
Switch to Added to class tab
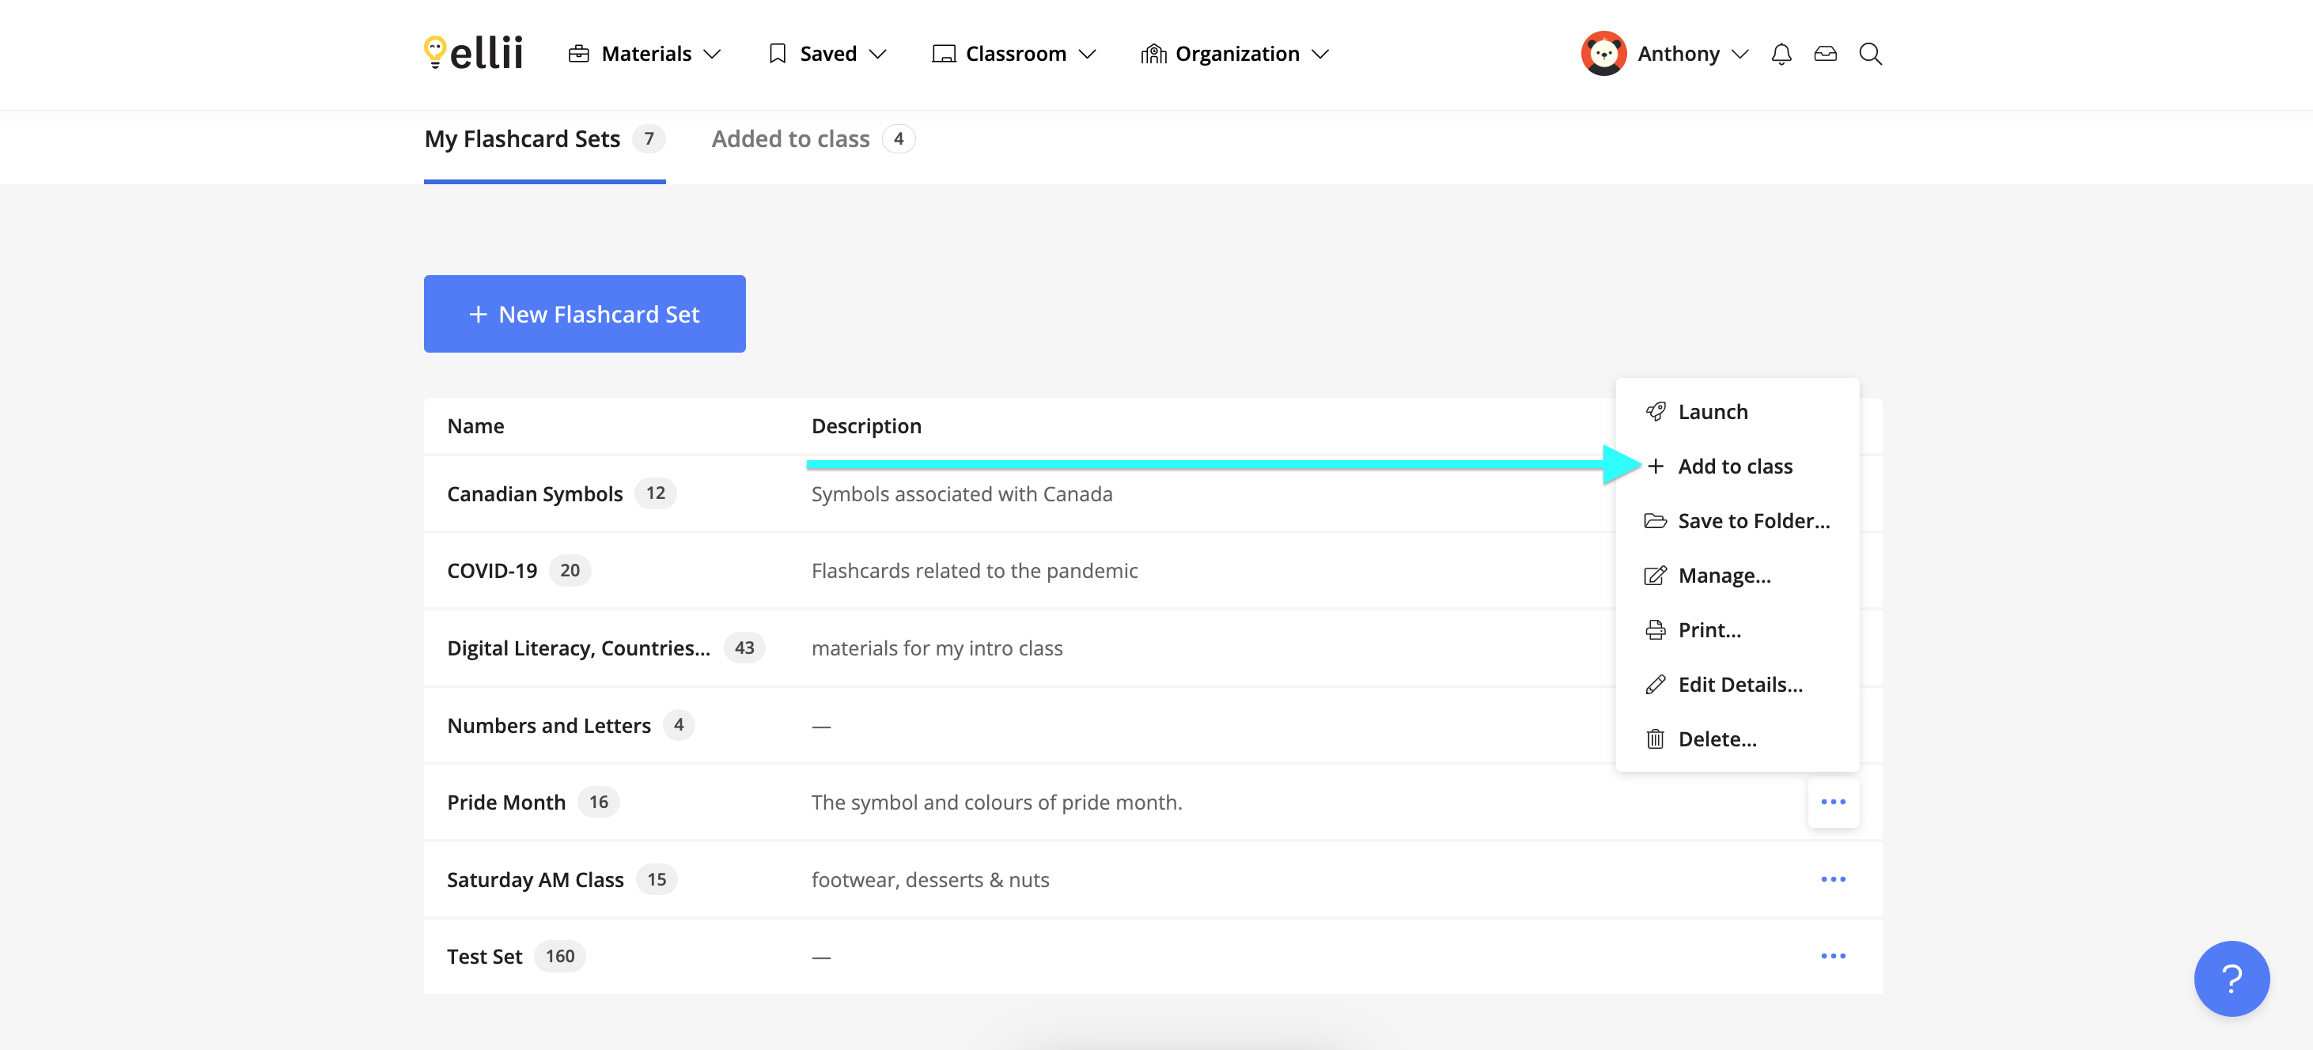pos(790,139)
